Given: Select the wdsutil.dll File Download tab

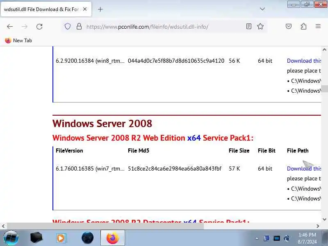Looking at the screenshot, I should (46, 9).
